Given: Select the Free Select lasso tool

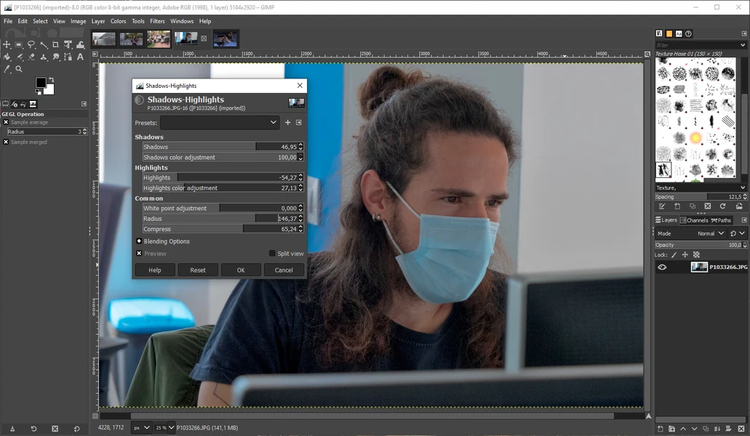Looking at the screenshot, I should 31,45.
